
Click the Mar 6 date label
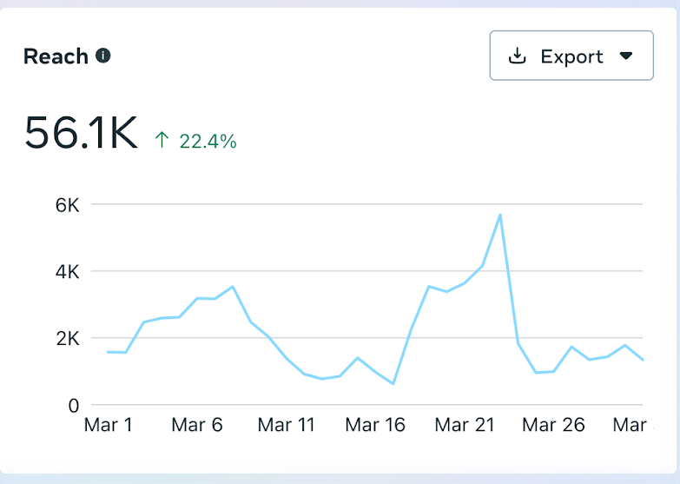click(197, 425)
